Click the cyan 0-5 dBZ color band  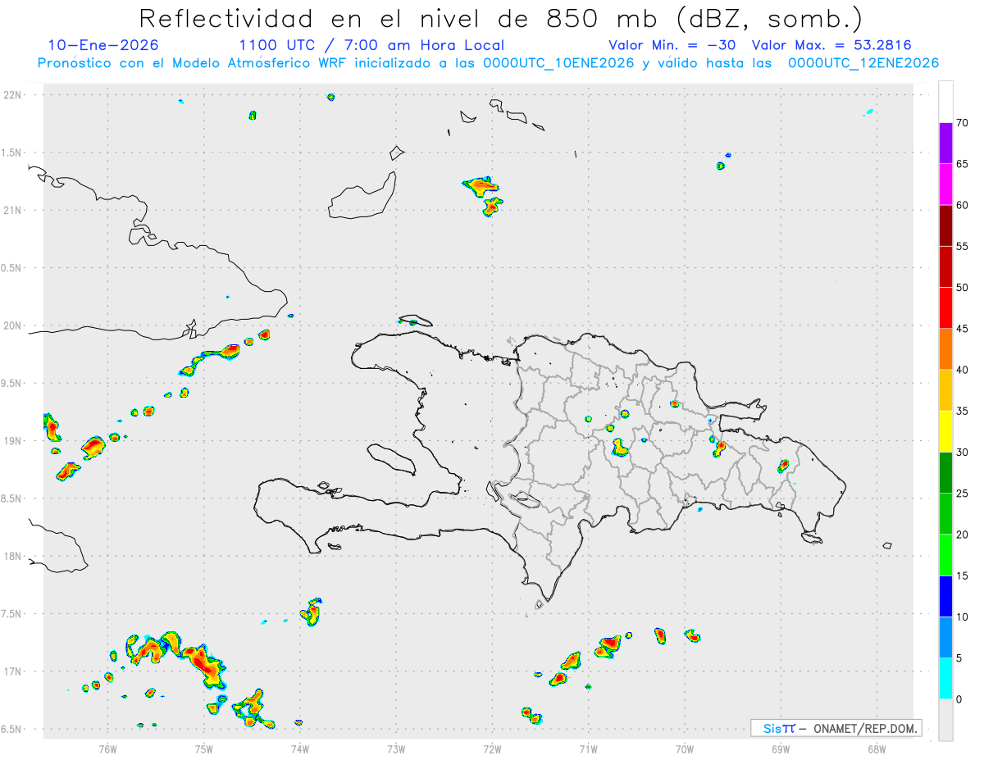click(x=945, y=679)
